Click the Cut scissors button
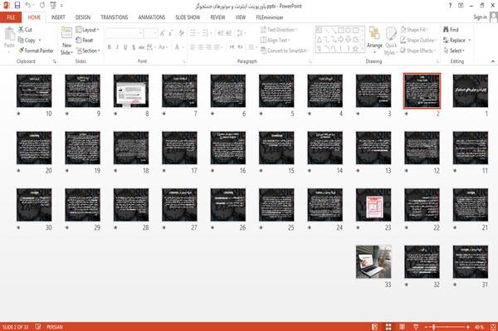Screen dimensions: 498x331 (25, 30)
